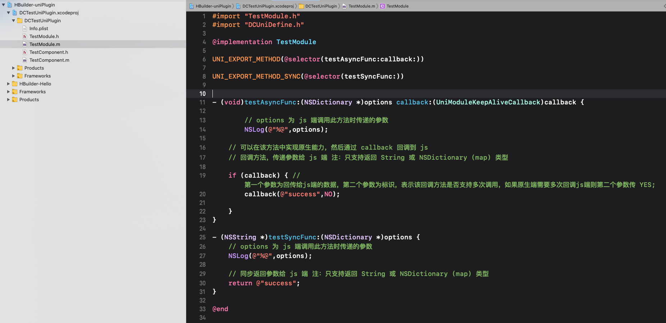Expand the bottom-most Products folder in navigator

click(x=8, y=99)
